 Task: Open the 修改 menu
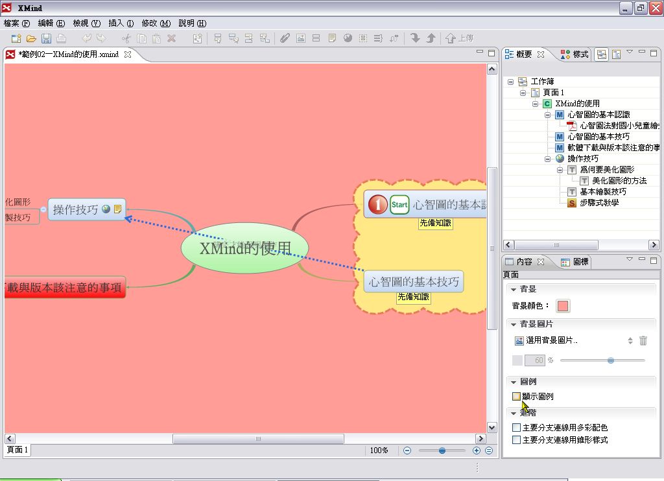pyautogui.click(x=156, y=23)
